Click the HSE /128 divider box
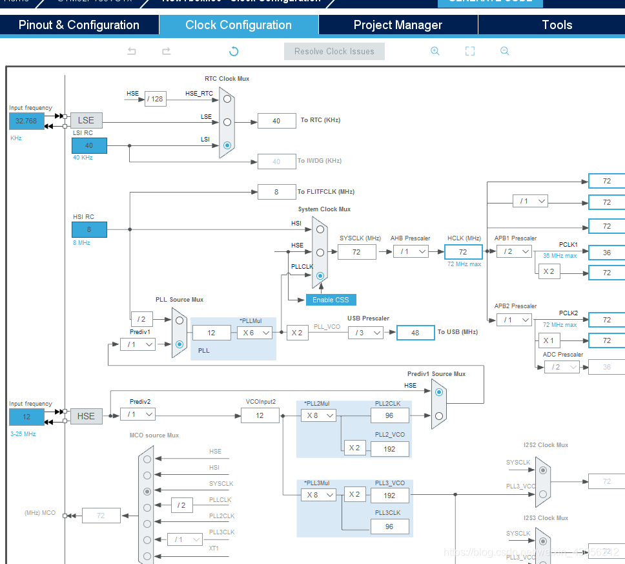 tap(156, 99)
